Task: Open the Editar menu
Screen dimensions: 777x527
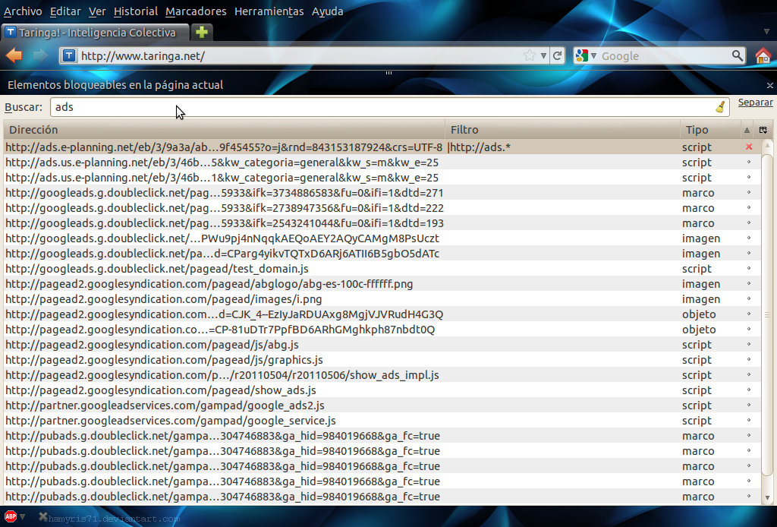Action: click(65, 11)
